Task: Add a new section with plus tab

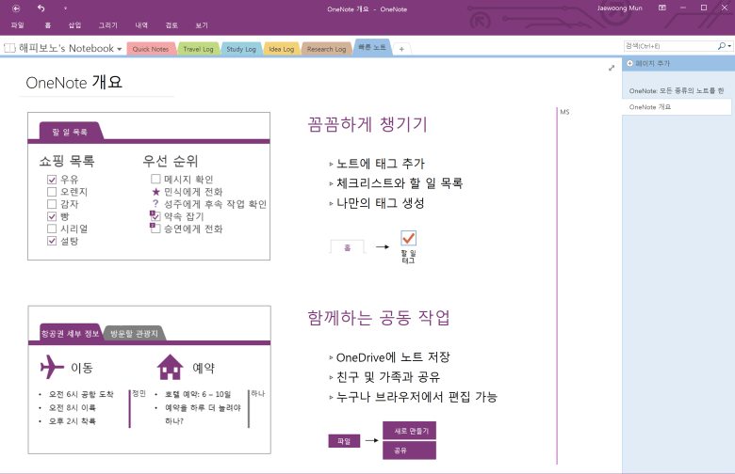Action: point(401,49)
